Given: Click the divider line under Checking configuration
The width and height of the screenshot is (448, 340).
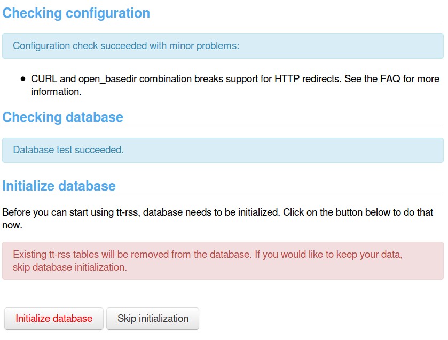Looking at the screenshot, I should 223,22.
